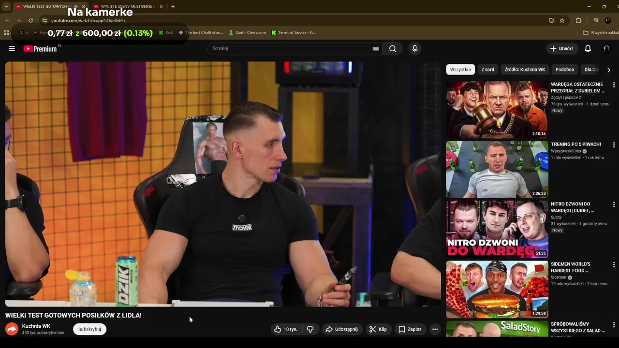Open Start - Chess.com bookmark
The height and width of the screenshot is (348, 619).
pyautogui.click(x=247, y=32)
